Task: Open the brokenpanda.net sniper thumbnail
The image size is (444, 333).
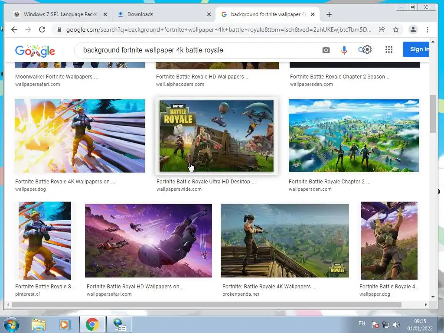Action: click(284, 241)
